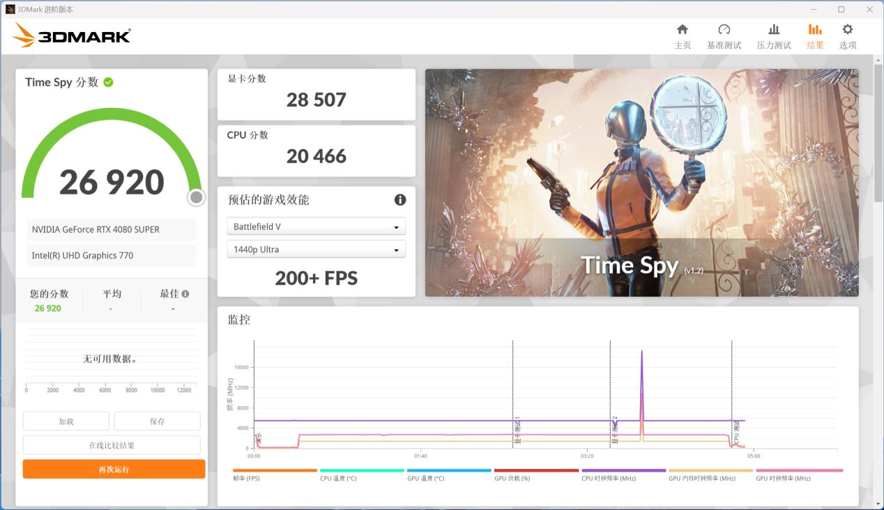Click the info icon beside 预估的游戏效能
The image size is (884, 510).
(399, 200)
